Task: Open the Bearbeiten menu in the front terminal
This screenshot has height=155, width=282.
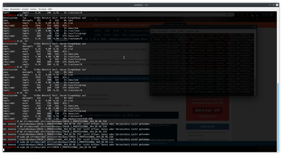Action: click(x=15, y=9)
